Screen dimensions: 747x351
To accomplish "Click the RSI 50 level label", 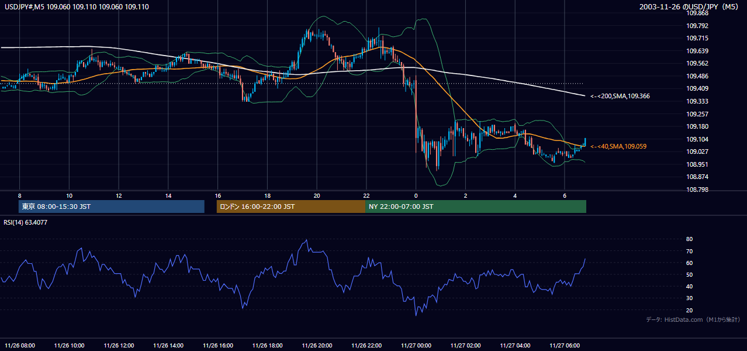I will coord(689,274).
